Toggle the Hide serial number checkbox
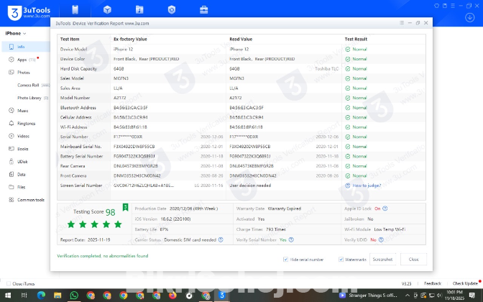This screenshot has width=483, height=302. 285,259
